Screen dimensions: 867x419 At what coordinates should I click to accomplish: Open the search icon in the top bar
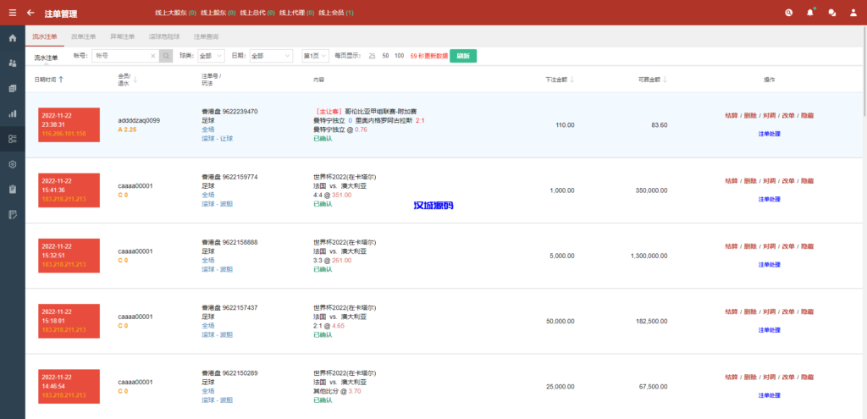point(789,13)
